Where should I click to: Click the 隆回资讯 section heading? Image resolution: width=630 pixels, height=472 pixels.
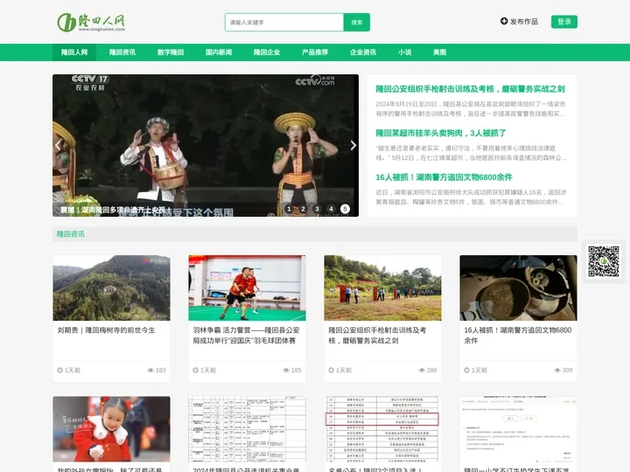71,234
